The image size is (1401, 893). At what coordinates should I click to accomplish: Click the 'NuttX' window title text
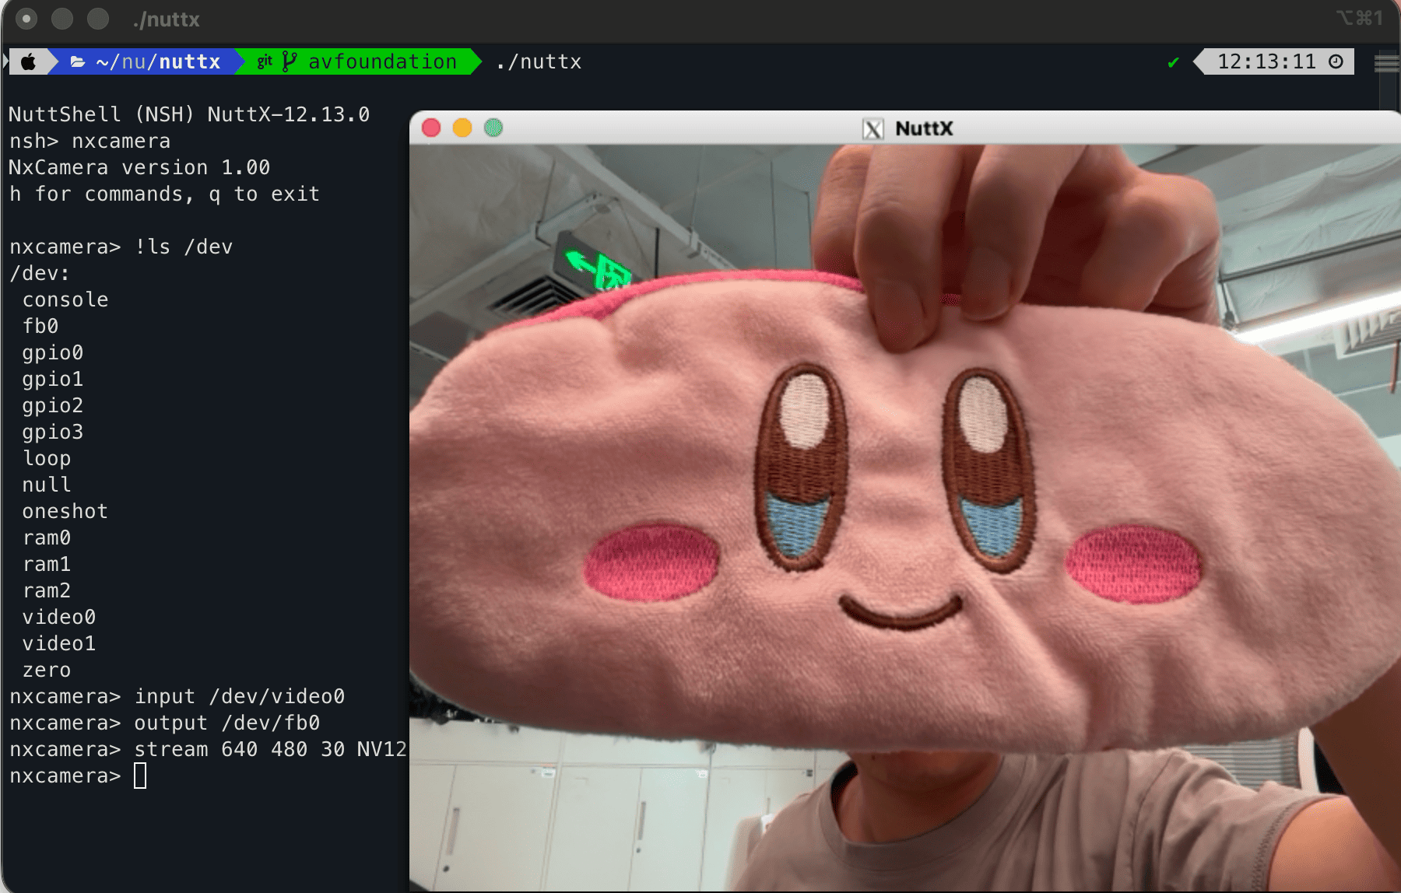coord(924,128)
